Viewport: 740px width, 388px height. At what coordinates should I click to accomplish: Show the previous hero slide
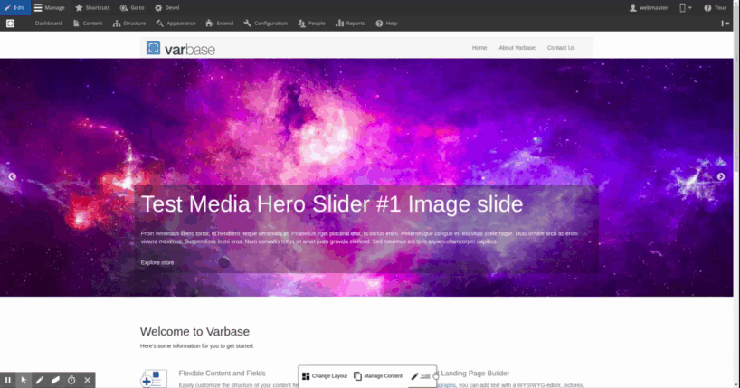[13, 176]
